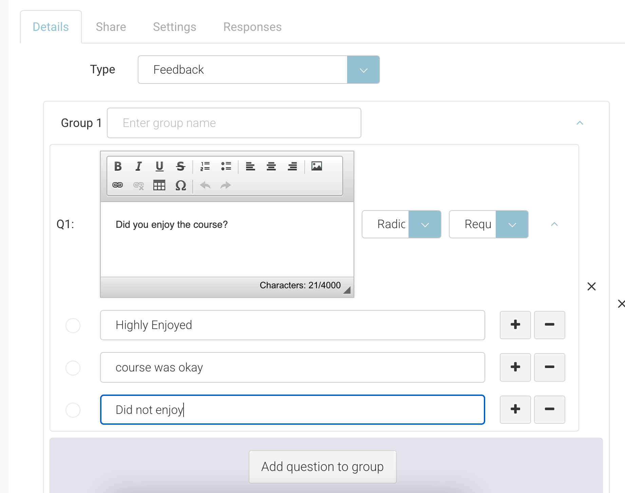This screenshot has width=625, height=493.
Task: Pick the Did not enjoy radio button
Action: coord(73,410)
